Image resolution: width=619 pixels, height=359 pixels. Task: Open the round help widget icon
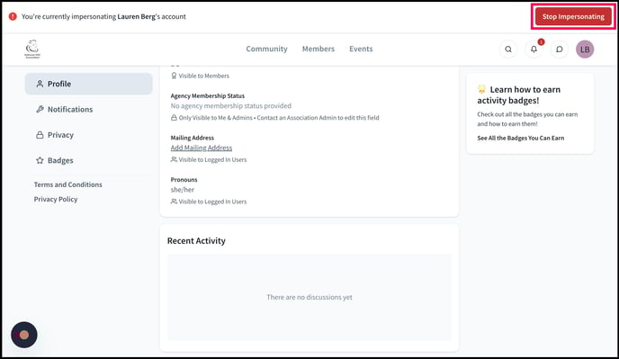[24, 335]
